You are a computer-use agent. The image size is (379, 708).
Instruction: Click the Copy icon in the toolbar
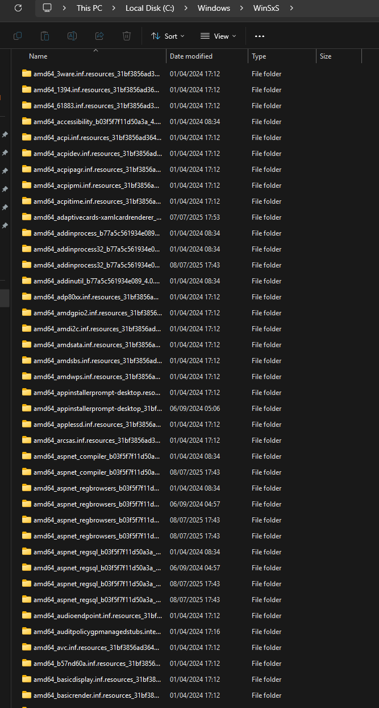(18, 36)
